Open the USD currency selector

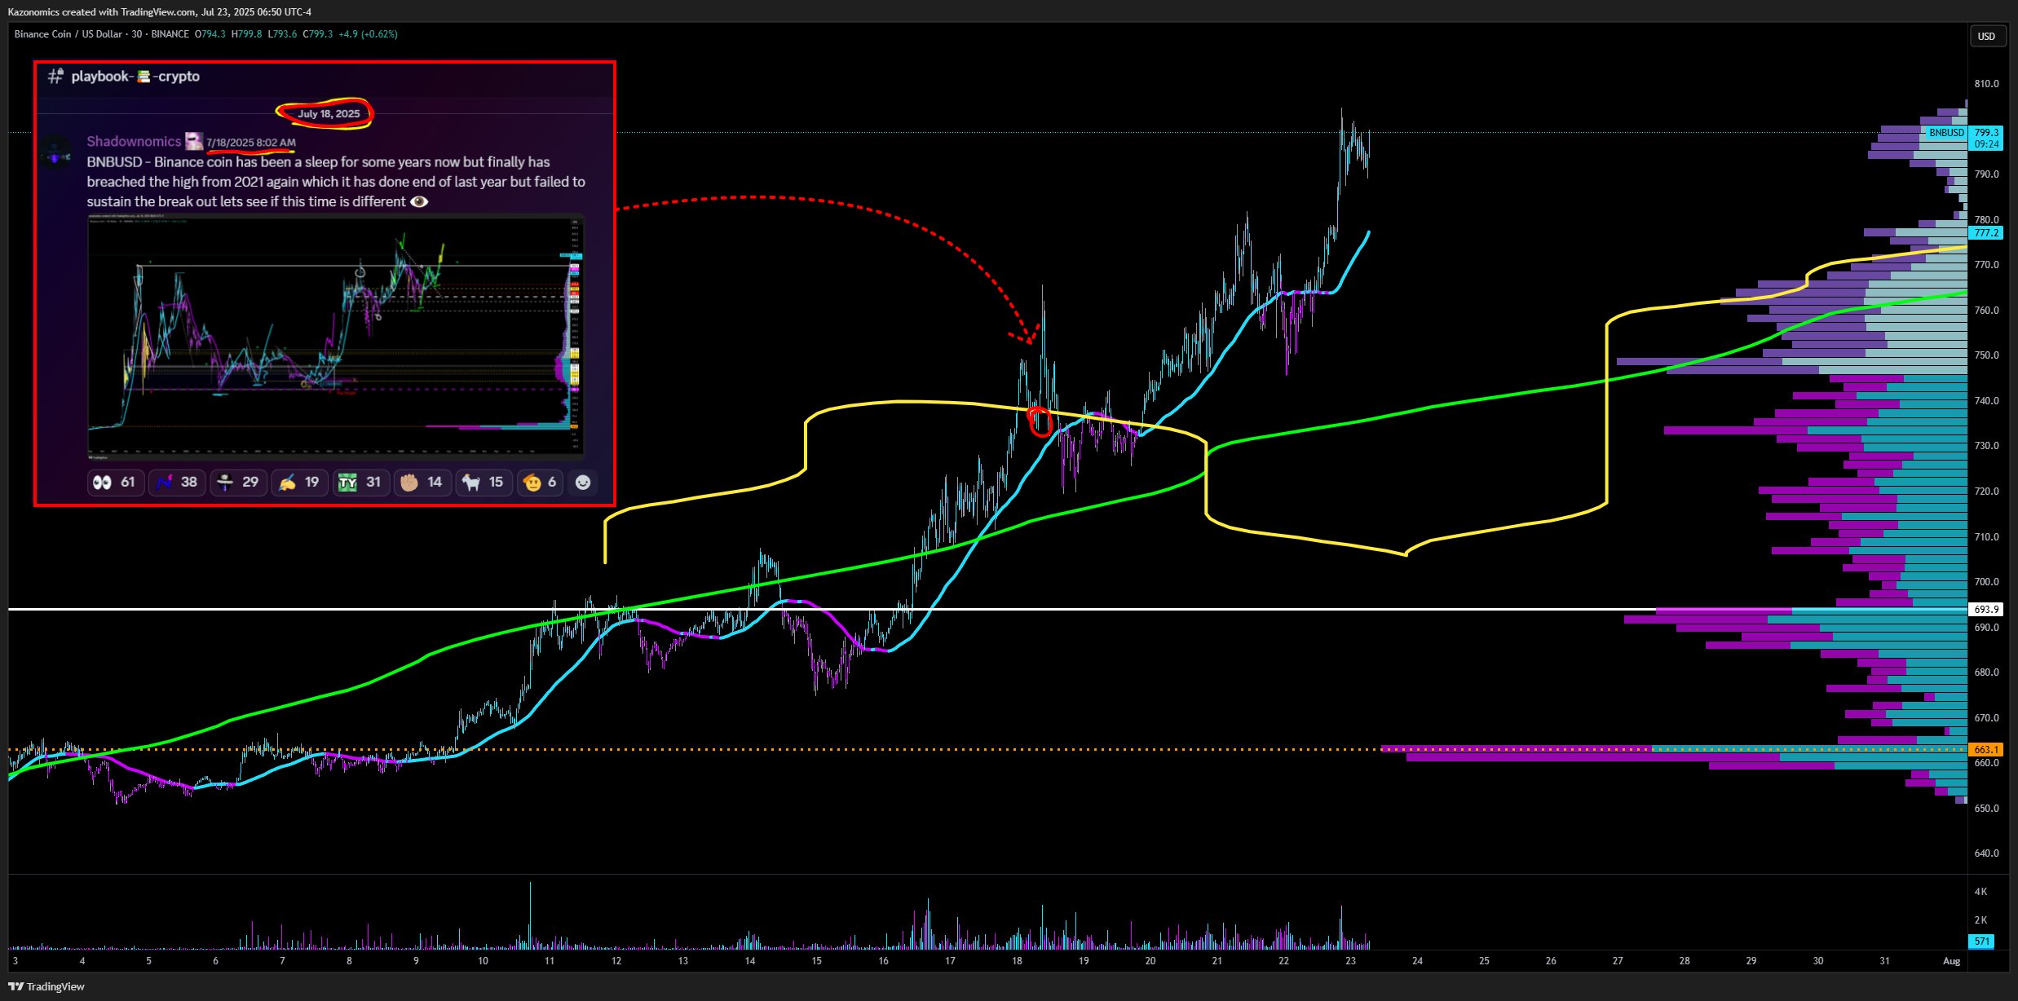point(1986,36)
